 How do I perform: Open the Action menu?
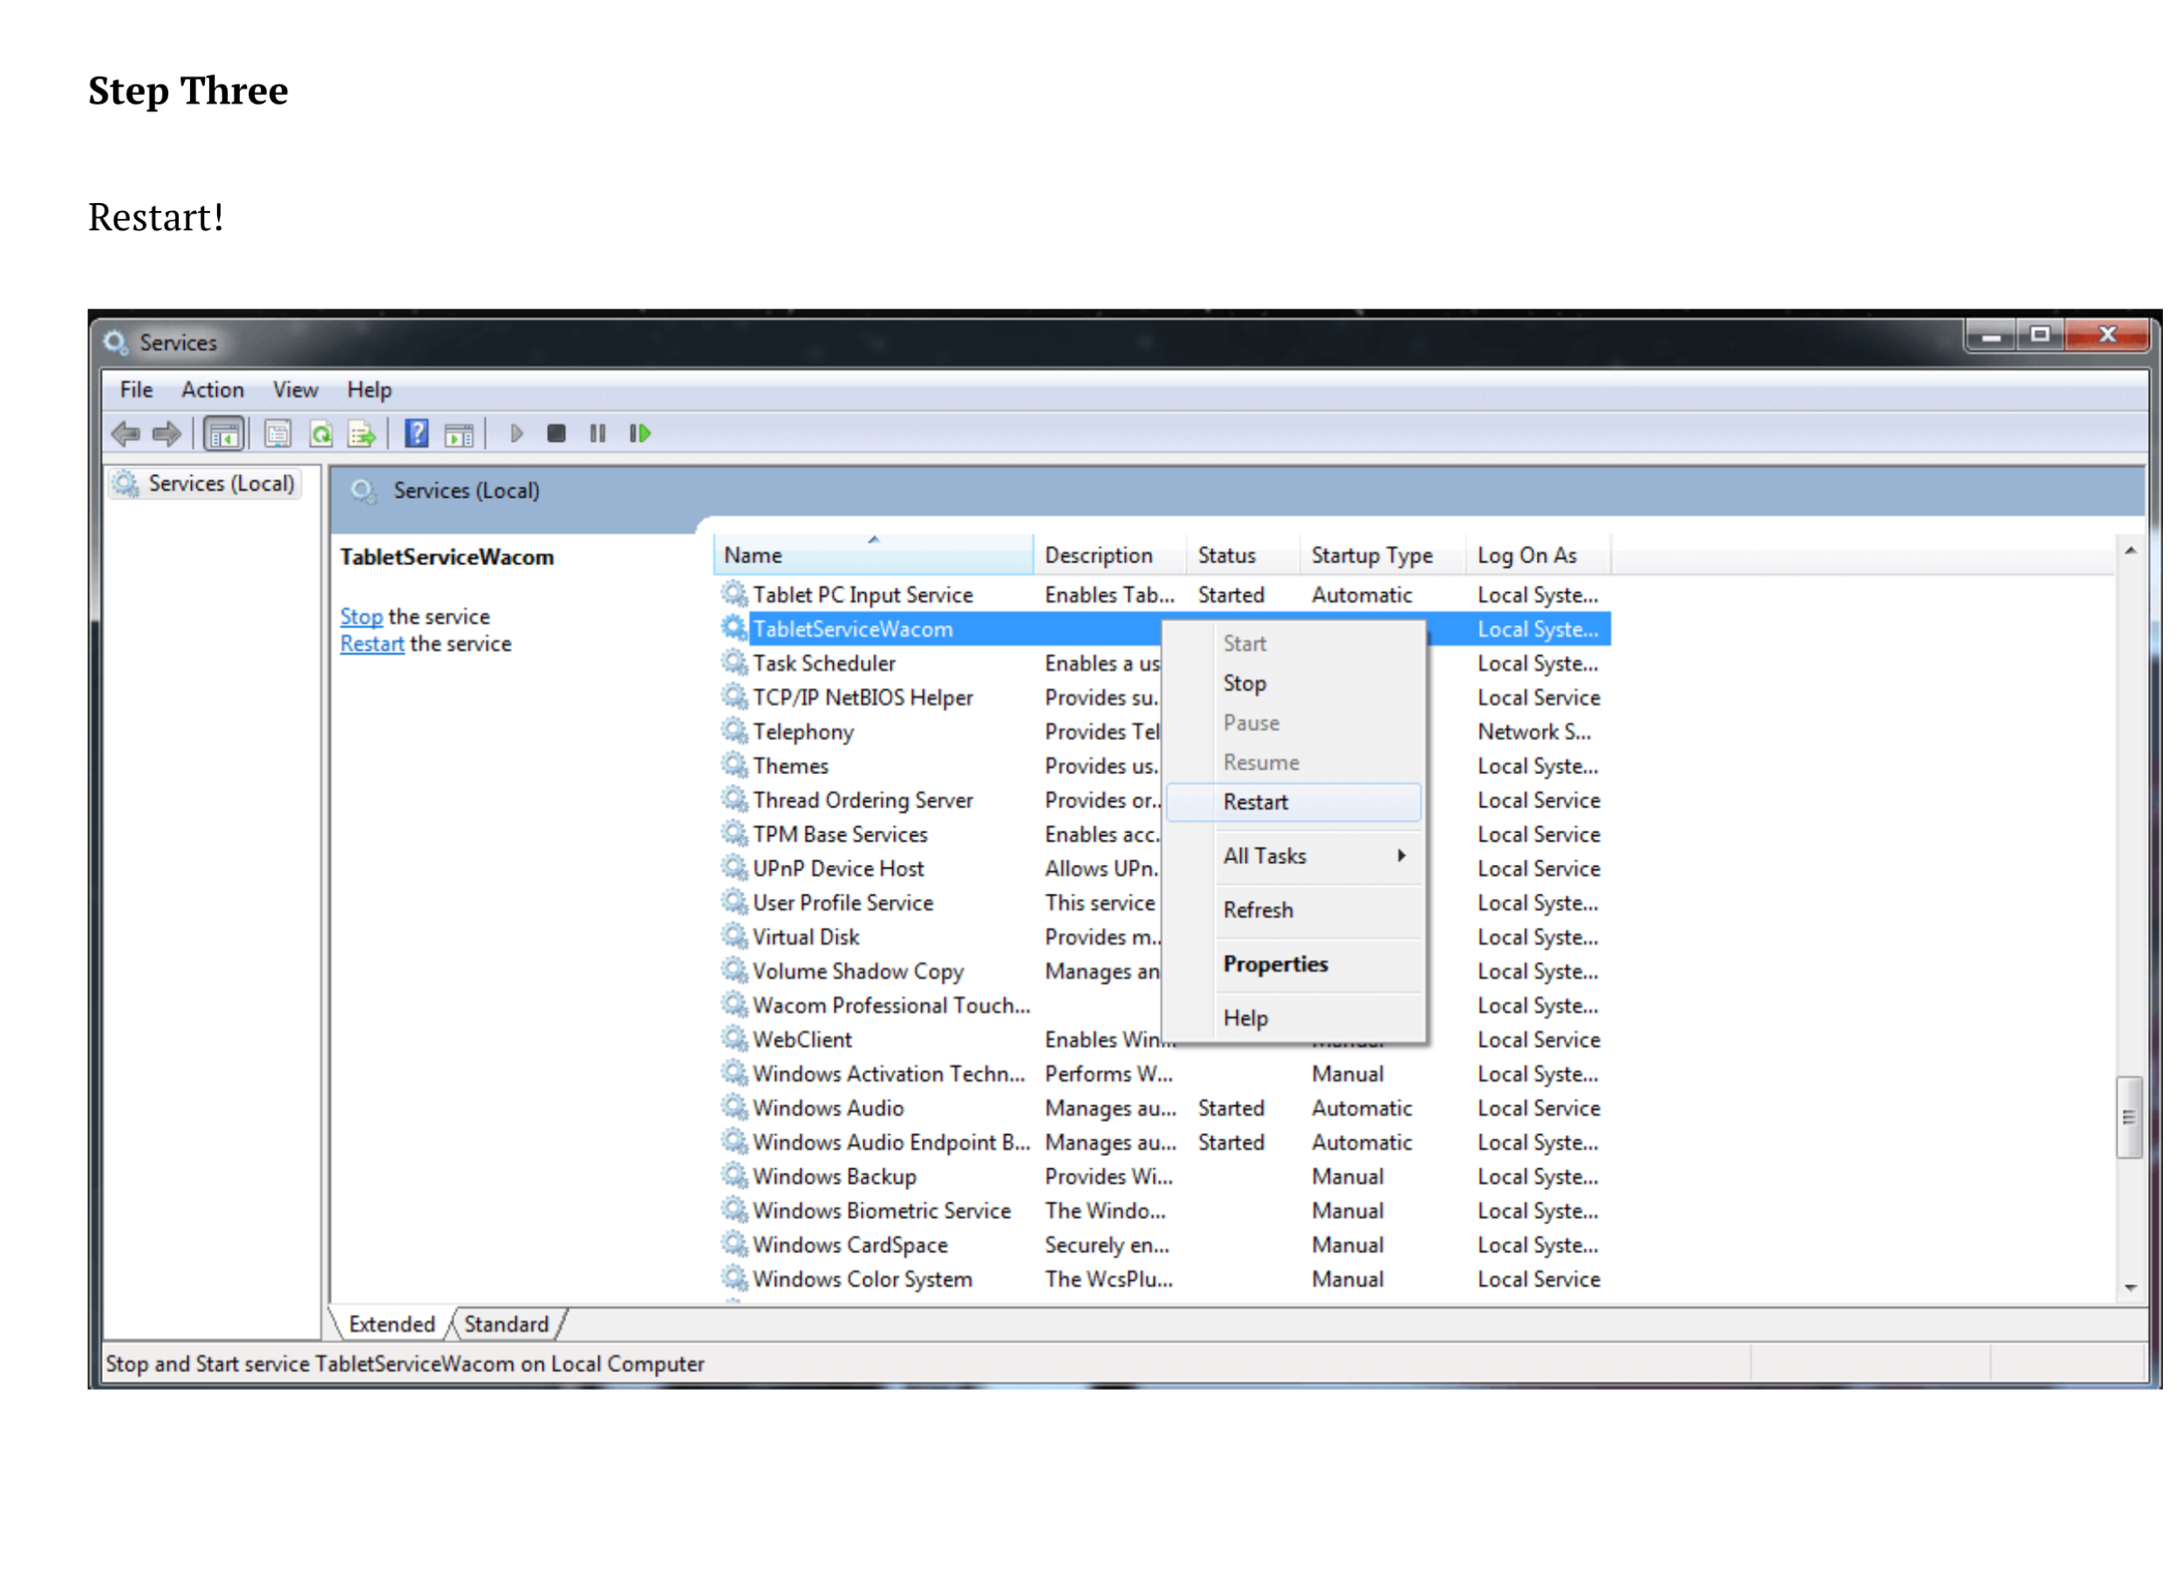[212, 390]
